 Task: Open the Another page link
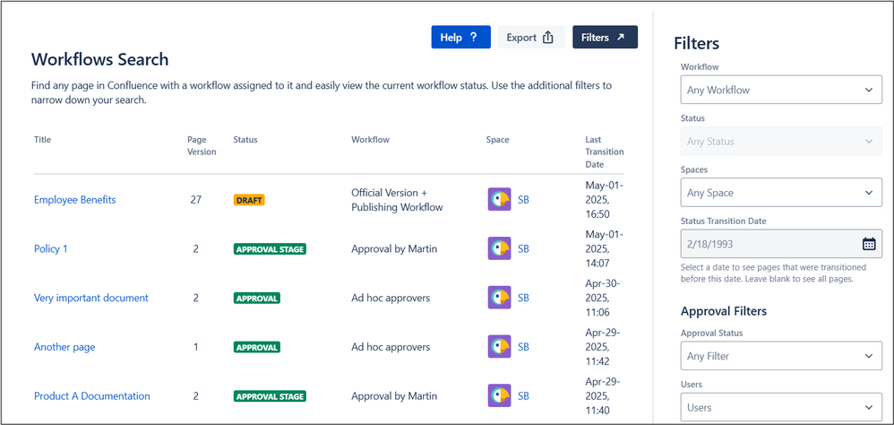pos(64,347)
